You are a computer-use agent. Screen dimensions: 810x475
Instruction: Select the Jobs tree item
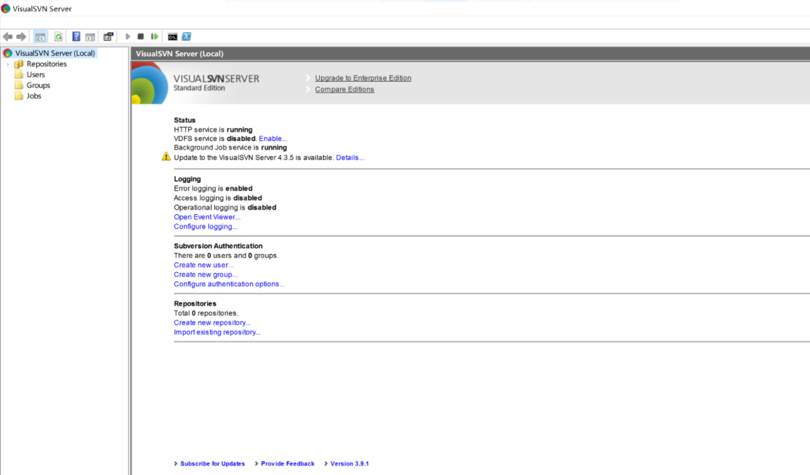[x=34, y=96]
